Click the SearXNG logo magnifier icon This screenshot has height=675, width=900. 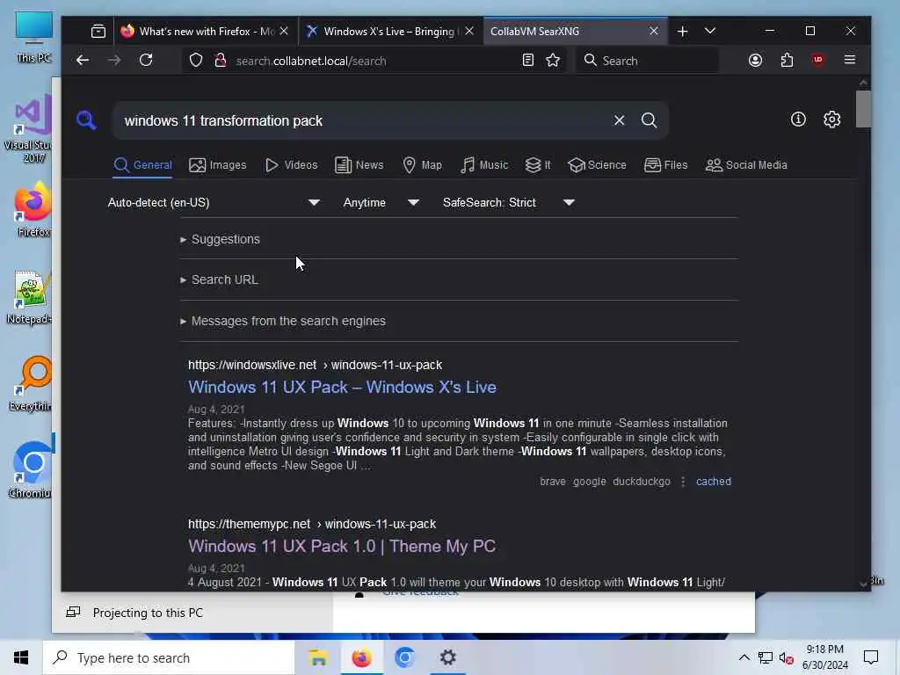tap(86, 120)
